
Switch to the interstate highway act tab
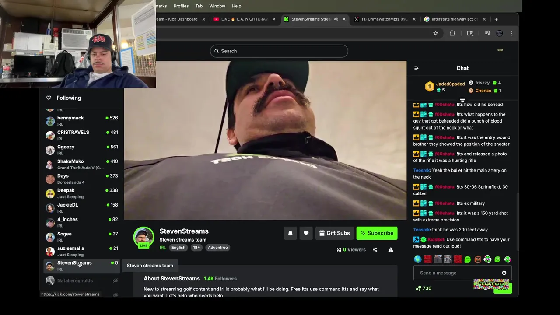tap(454, 19)
